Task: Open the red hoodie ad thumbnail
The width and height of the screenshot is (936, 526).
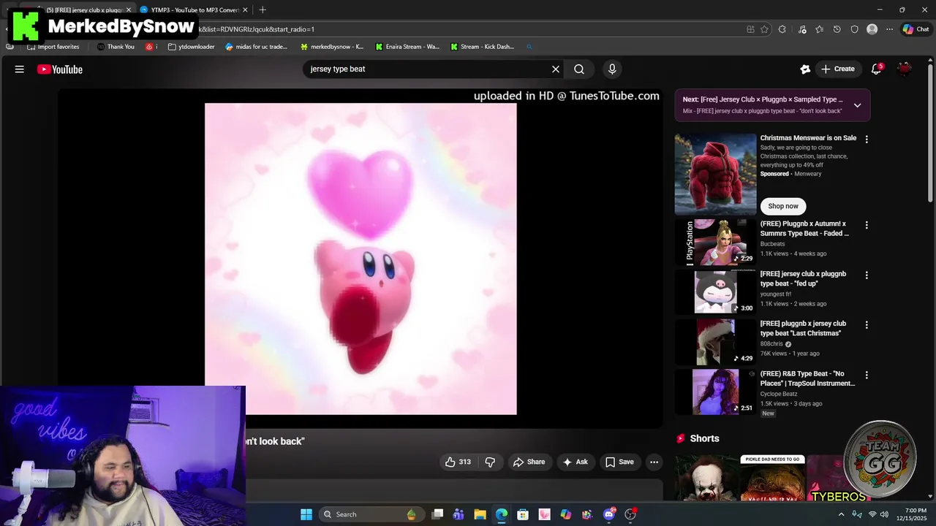Action: pyautogui.click(x=715, y=174)
